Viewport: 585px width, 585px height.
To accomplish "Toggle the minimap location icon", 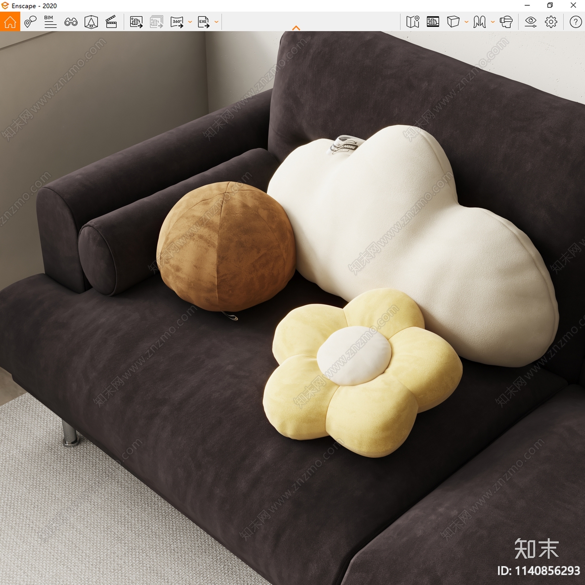I will tap(413, 22).
